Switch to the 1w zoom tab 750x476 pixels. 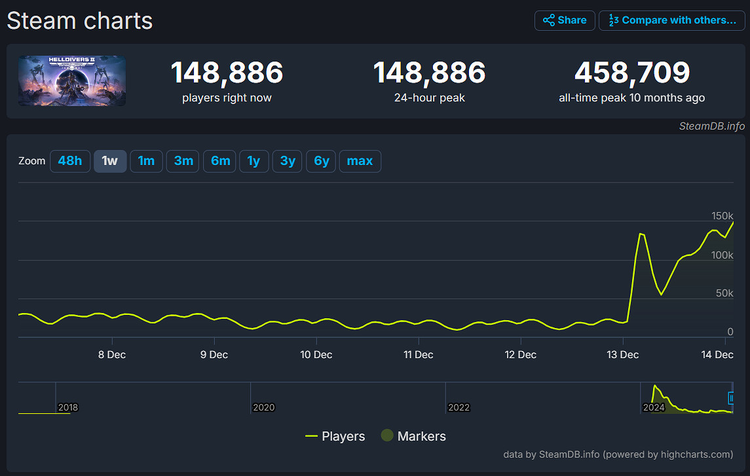tap(110, 161)
